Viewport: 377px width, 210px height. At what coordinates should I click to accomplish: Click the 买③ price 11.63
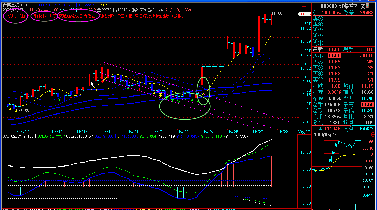point(334,68)
